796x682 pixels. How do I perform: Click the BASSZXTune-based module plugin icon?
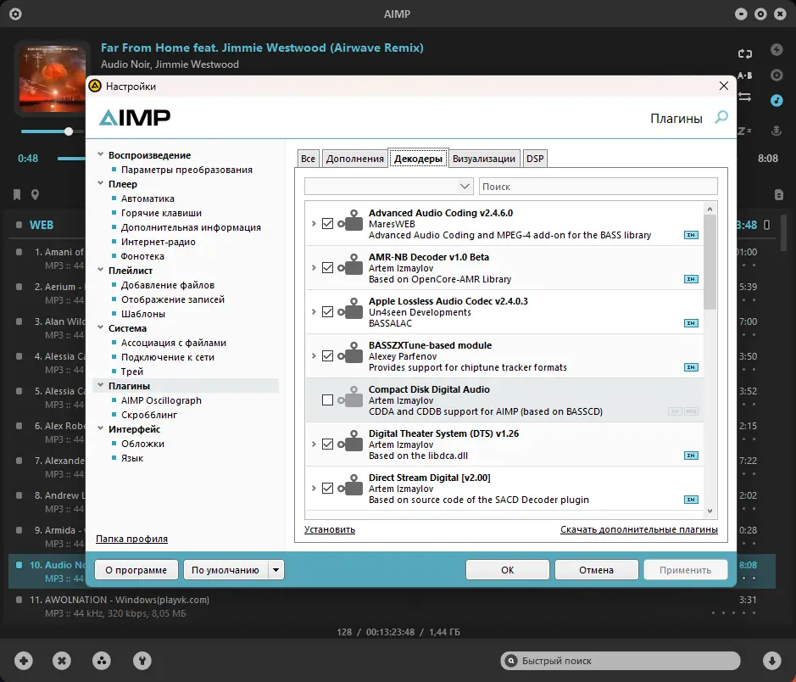pyautogui.click(x=351, y=354)
